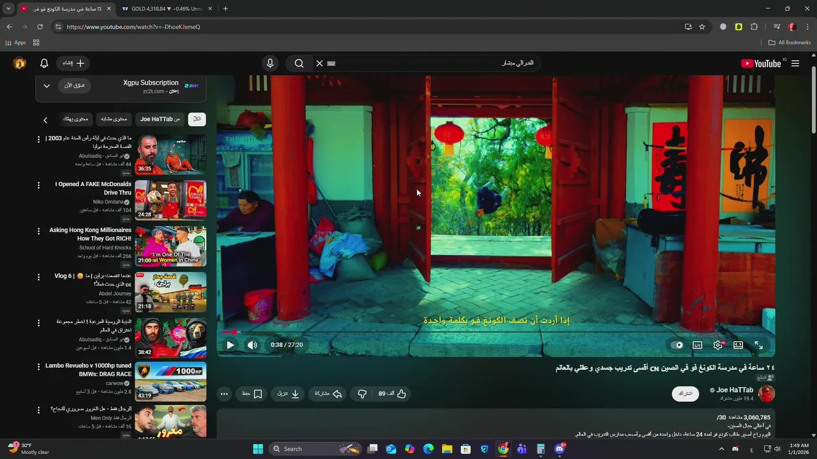Image resolution: width=817 pixels, height=459 pixels.
Task: Open 'Asking Hong Kong Millionaires' video title
Action: pyautogui.click(x=90, y=234)
